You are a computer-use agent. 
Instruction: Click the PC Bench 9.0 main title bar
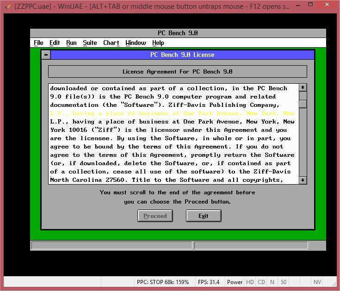tap(178, 33)
